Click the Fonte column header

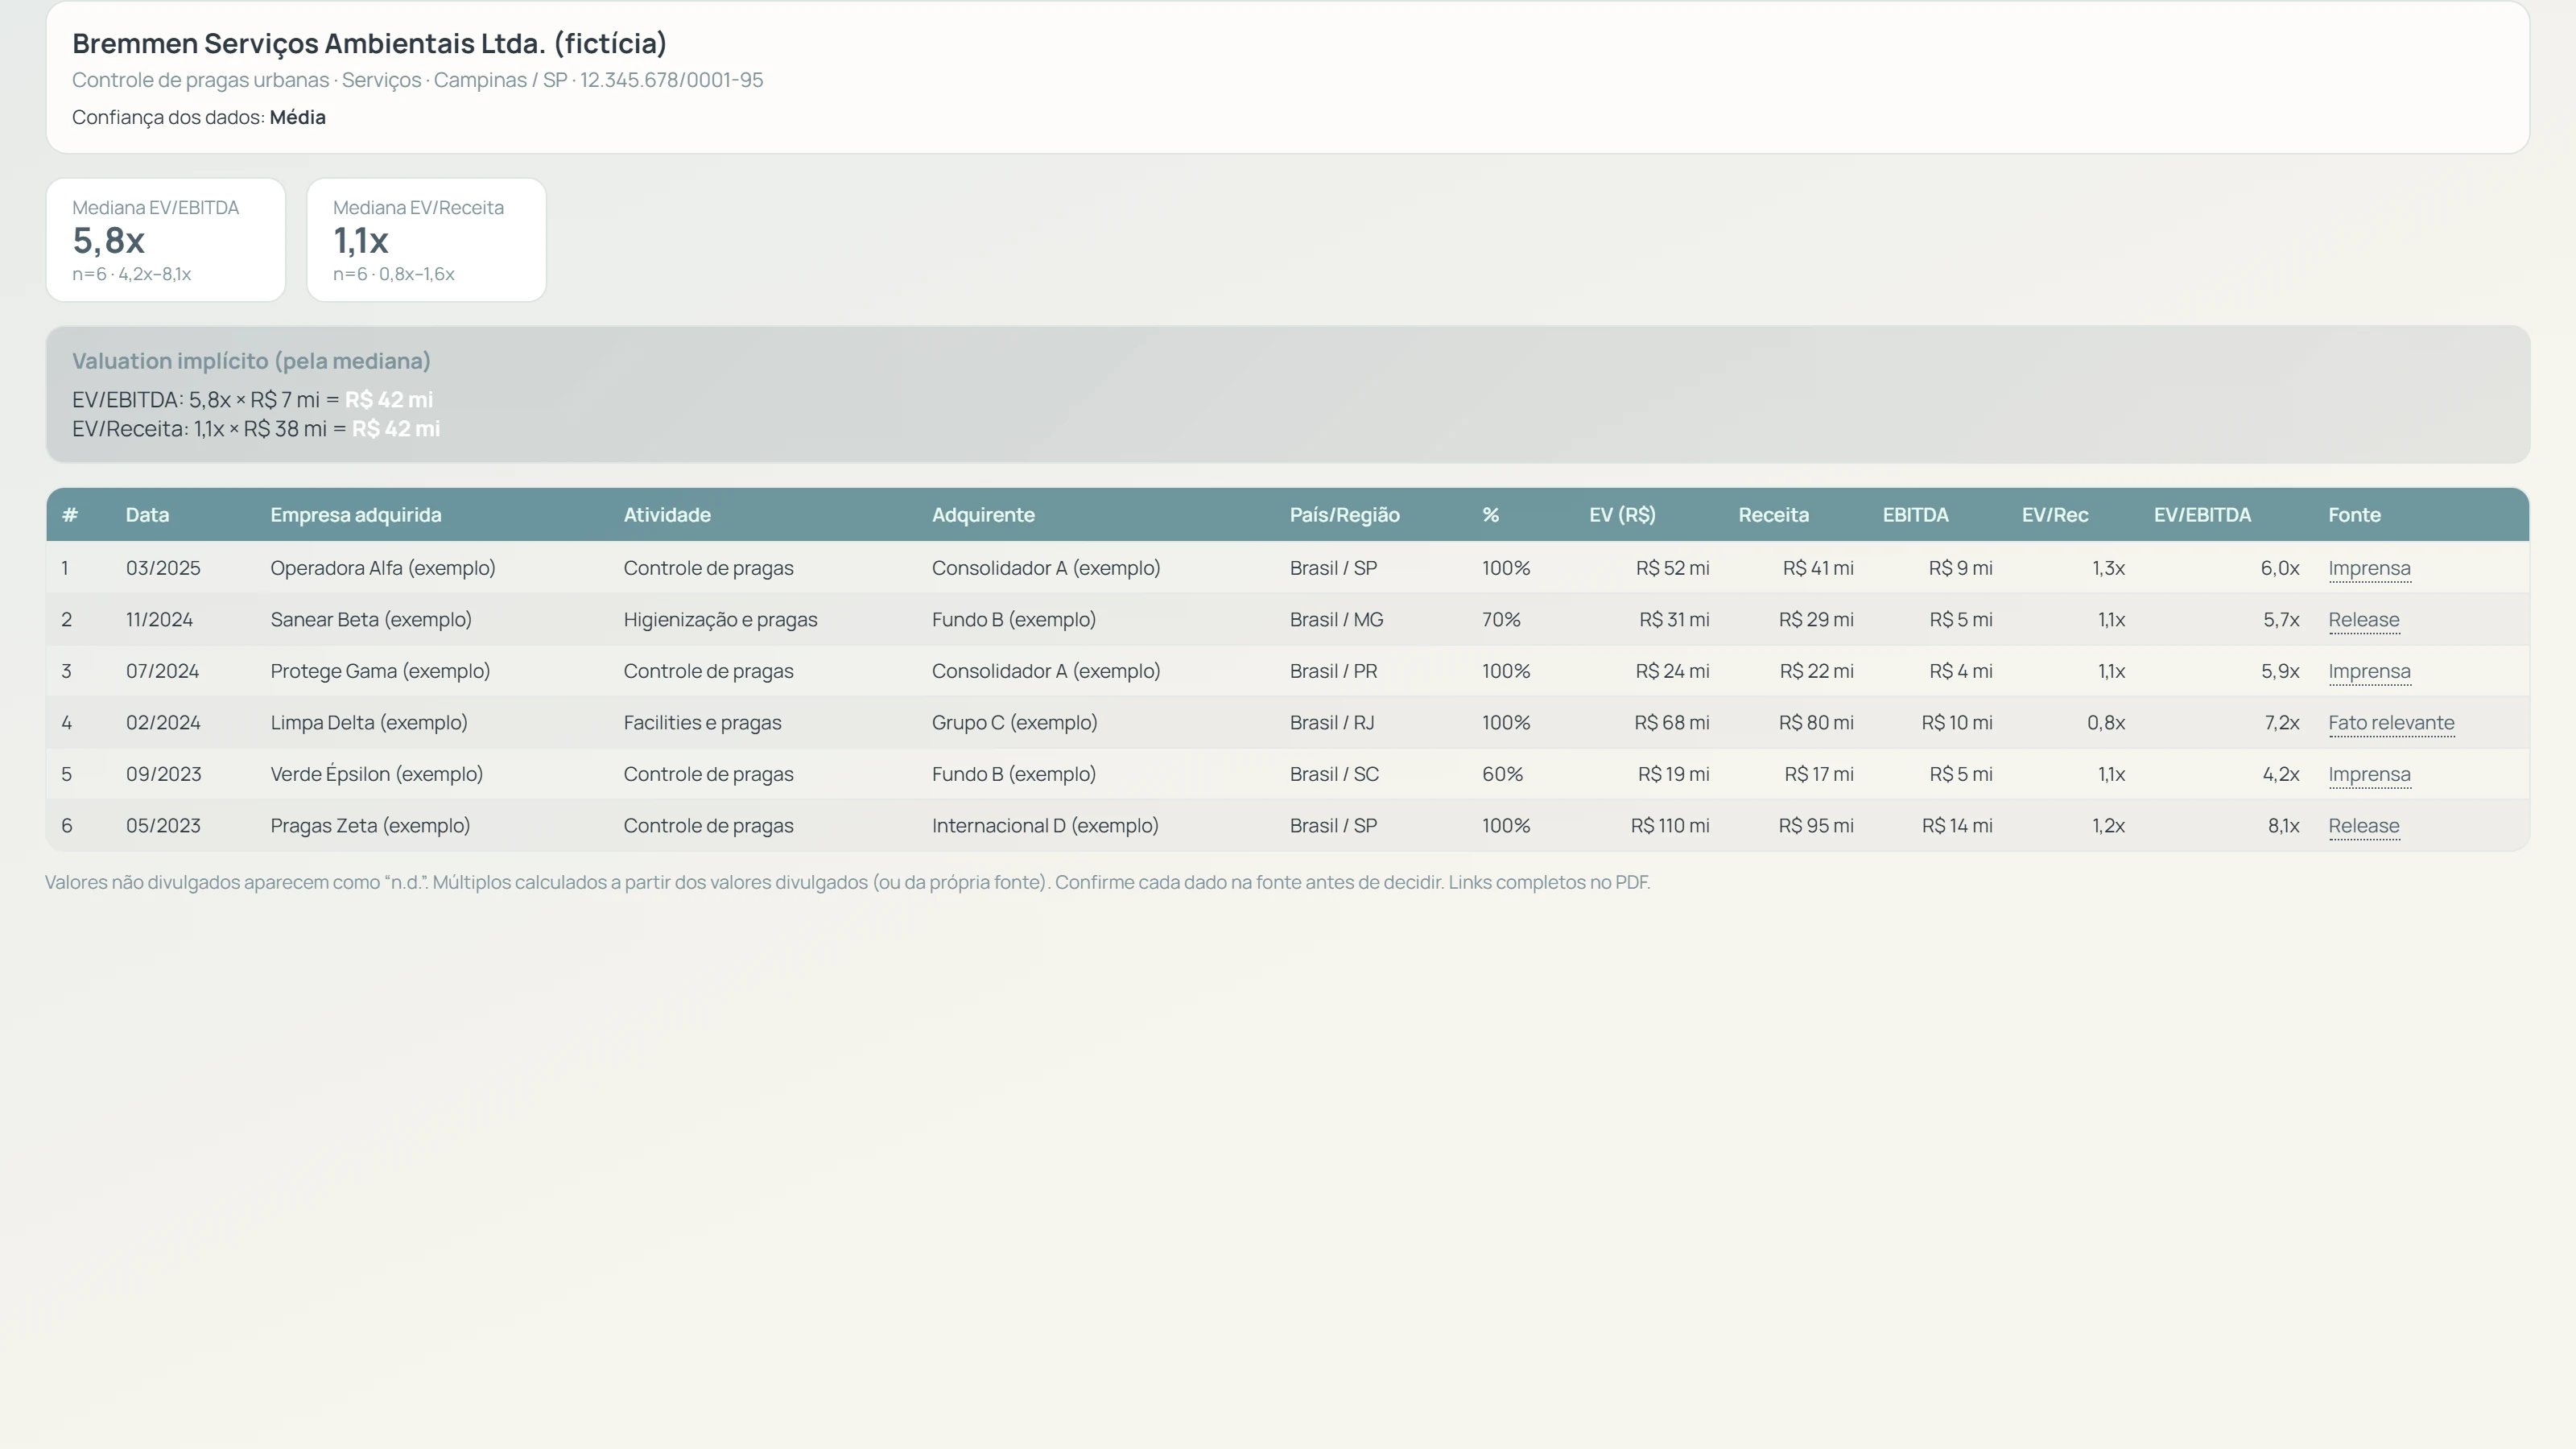point(2354,515)
